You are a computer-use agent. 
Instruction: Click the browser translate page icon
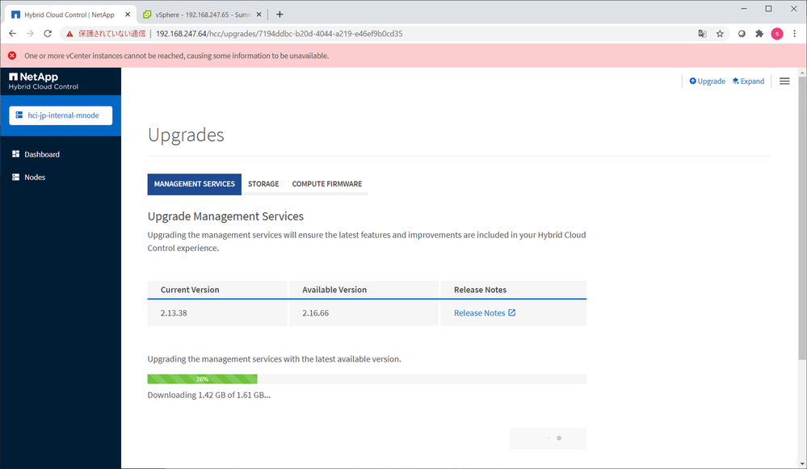[x=702, y=34]
